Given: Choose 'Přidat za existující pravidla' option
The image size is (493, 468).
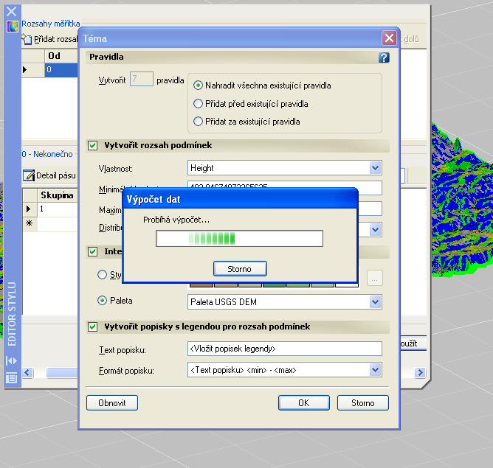Looking at the screenshot, I should coord(198,121).
